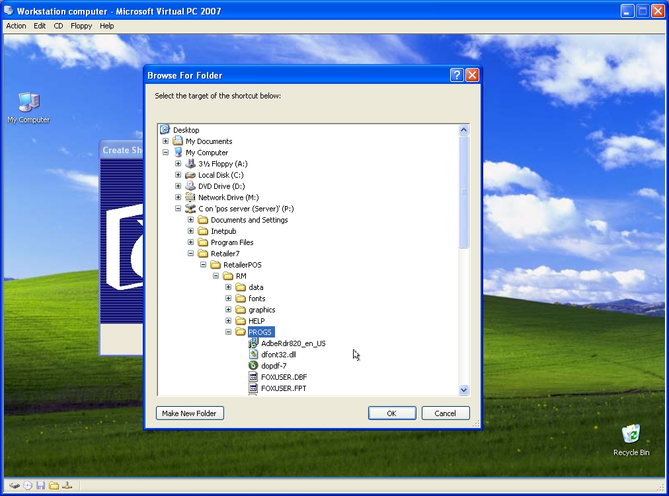
Task: Collapse the Retailer7 folder node
Action: pyautogui.click(x=190, y=254)
